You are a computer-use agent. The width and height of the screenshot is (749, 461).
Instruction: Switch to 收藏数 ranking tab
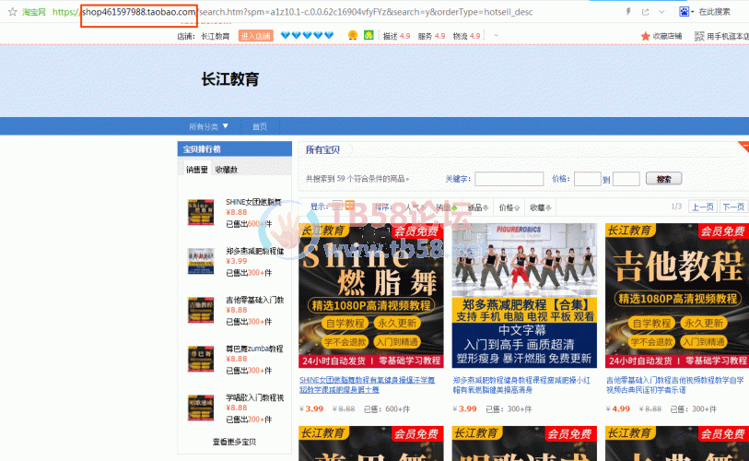pyautogui.click(x=226, y=169)
